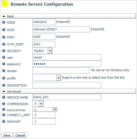Show help for HTTP_PORT field
The width and height of the screenshot is (137, 139).
4,44
